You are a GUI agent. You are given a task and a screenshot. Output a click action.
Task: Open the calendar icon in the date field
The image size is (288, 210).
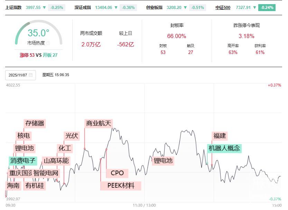(x=31, y=75)
